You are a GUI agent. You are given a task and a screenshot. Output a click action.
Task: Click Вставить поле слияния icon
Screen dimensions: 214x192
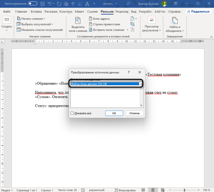tap(91, 30)
